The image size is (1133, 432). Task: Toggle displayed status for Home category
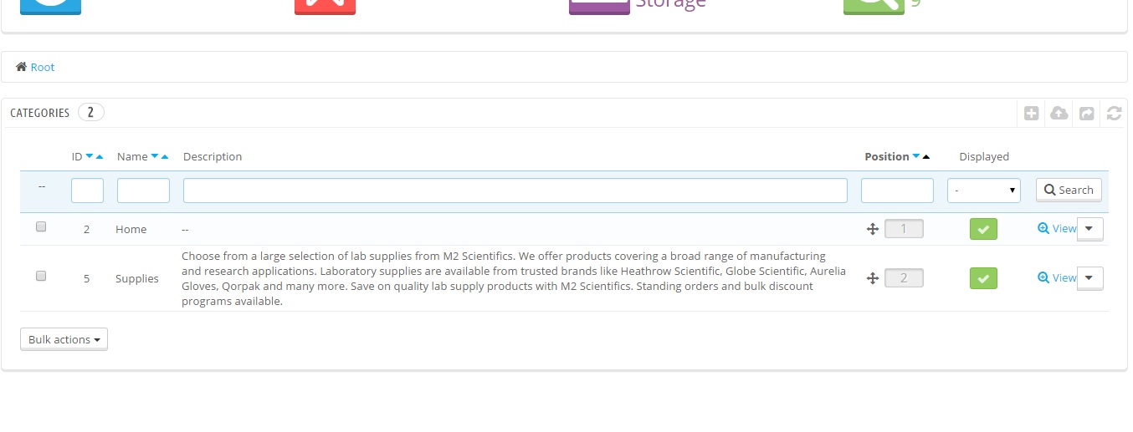point(983,229)
